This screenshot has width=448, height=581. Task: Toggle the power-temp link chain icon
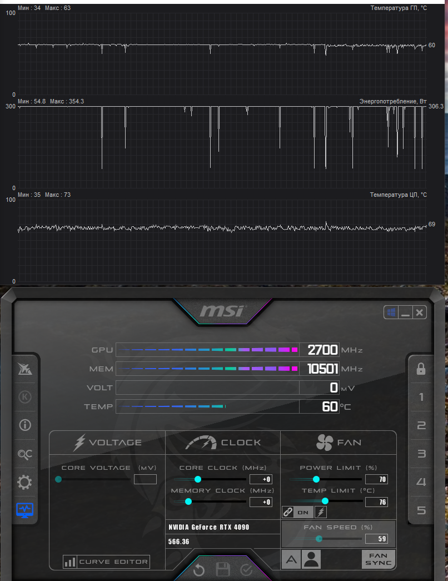[x=287, y=513]
